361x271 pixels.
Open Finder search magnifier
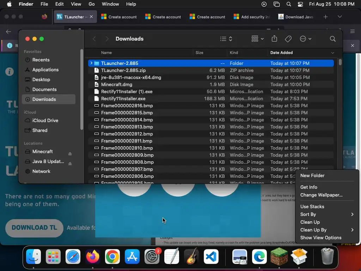click(332, 39)
